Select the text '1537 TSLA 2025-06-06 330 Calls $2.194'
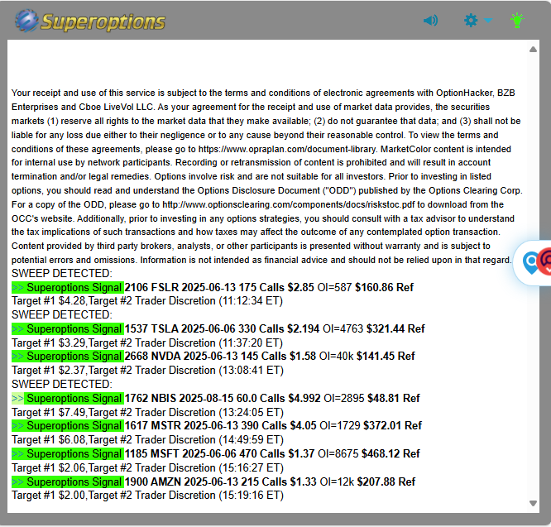Screen dimensions: 551x527 click(222, 328)
